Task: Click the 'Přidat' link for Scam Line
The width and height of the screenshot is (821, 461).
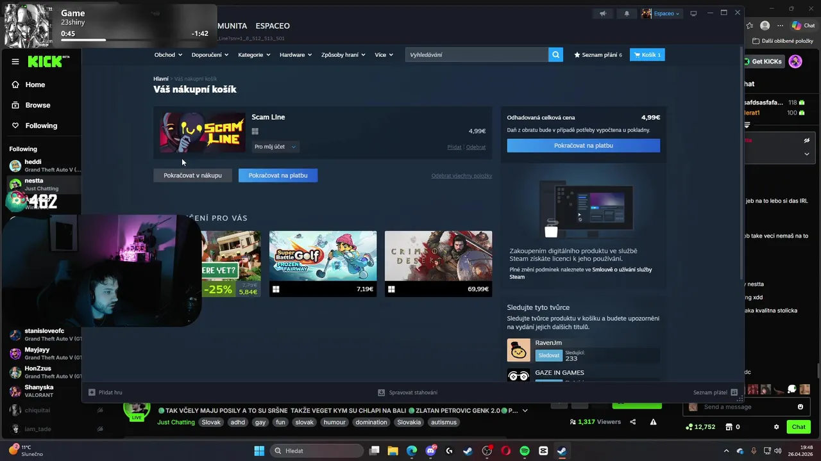Action: (454, 147)
